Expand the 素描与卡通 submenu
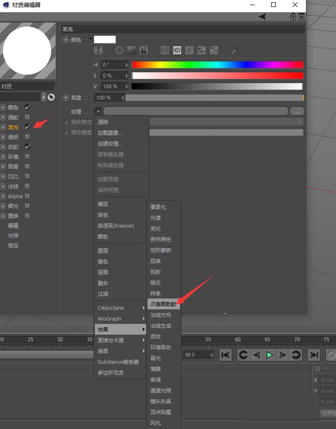336x429 pixels. pyautogui.click(x=121, y=340)
